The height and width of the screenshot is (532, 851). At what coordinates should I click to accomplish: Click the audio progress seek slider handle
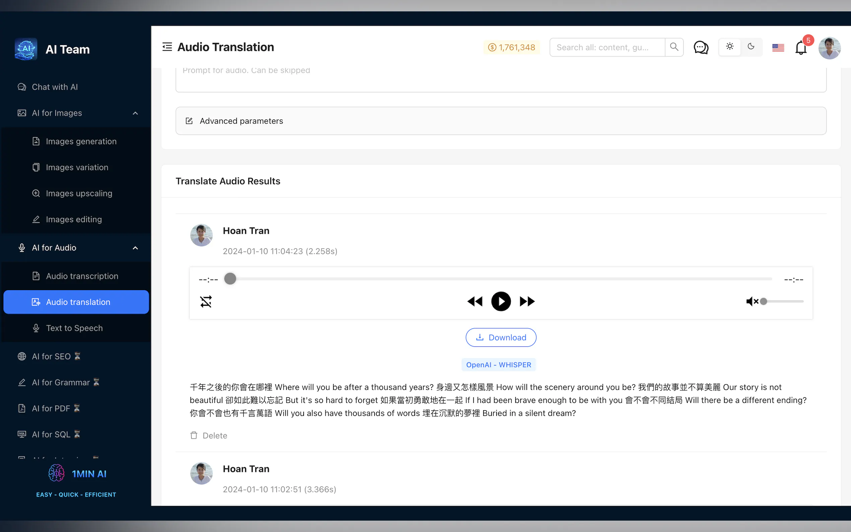tap(230, 279)
